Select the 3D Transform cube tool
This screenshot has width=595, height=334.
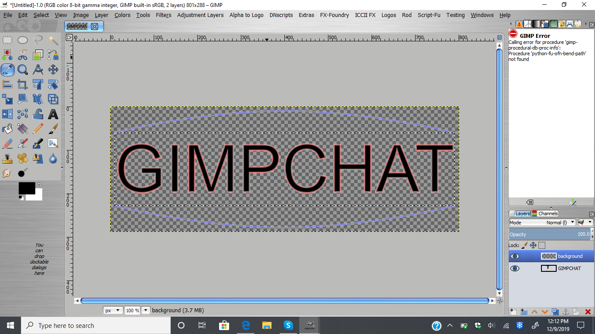[53, 100]
